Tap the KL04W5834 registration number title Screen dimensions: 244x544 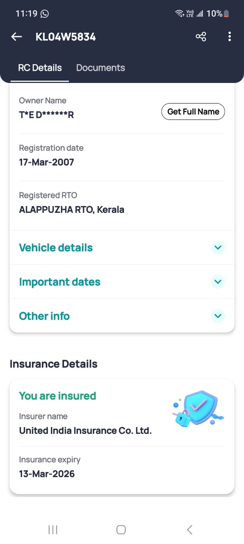[x=66, y=37]
